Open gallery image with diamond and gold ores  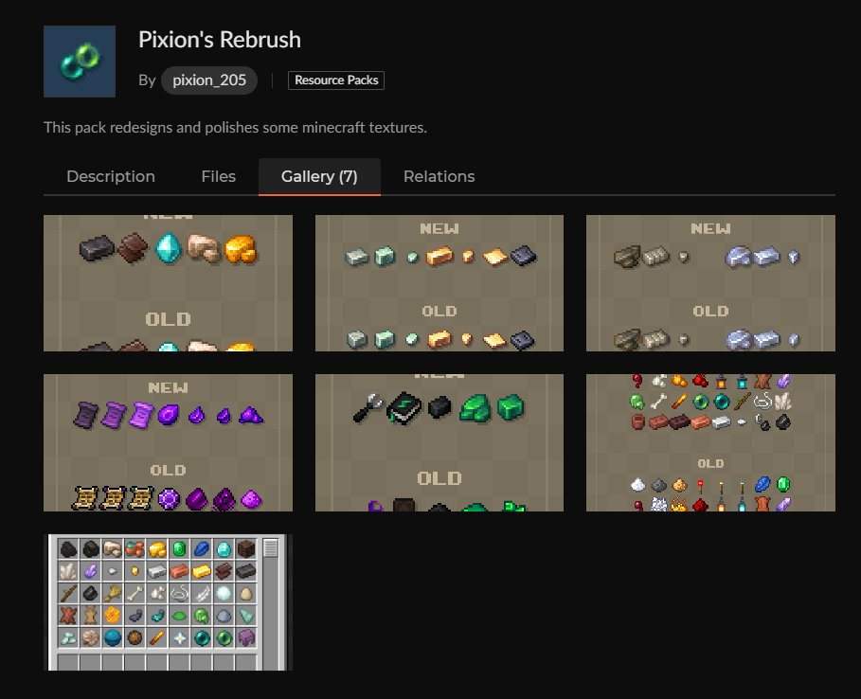(x=168, y=283)
